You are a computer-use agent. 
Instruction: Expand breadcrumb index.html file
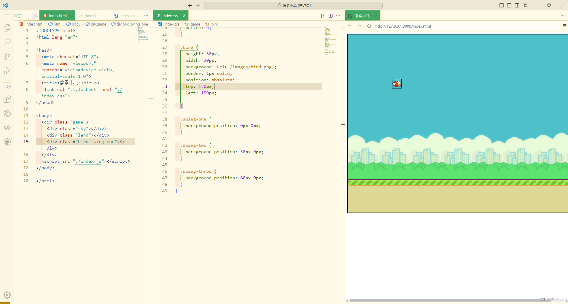pyautogui.click(x=31, y=24)
